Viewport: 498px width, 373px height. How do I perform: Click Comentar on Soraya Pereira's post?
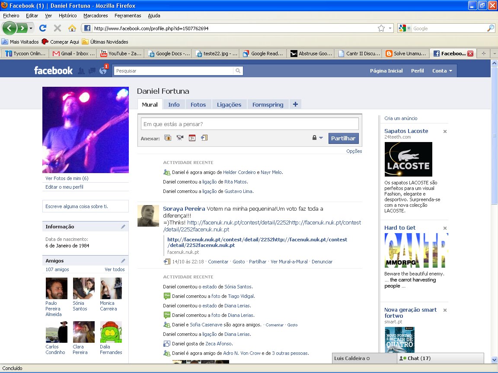pos(218,262)
